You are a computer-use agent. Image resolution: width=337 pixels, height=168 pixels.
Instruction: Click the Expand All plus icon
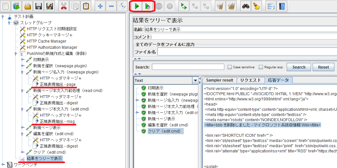click(100, 6)
